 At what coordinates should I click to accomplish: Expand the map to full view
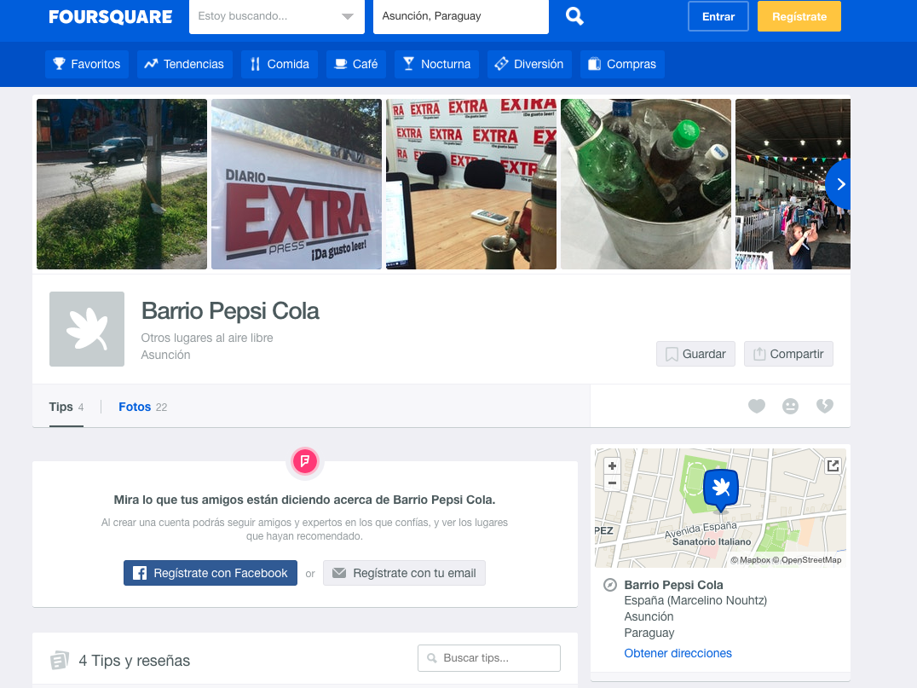pyautogui.click(x=833, y=465)
